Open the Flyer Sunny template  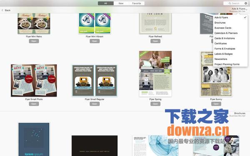[216, 104]
